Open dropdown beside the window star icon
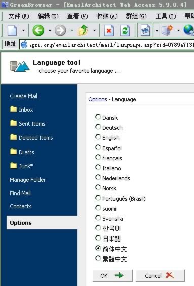 [178, 30]
